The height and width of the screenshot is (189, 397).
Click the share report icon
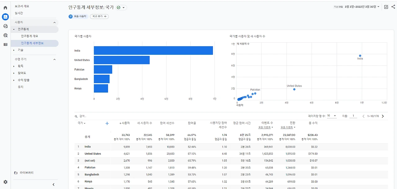[393, 7]
